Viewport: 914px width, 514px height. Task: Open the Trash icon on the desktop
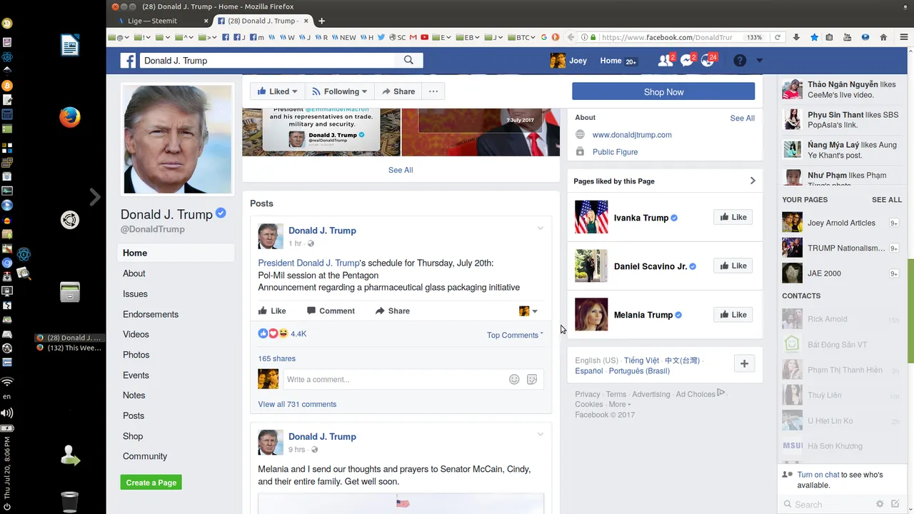(x=69, y=502)
